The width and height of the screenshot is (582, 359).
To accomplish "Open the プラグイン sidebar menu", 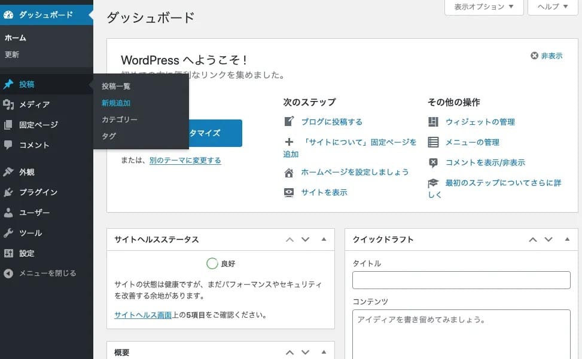I will coord(47,192).
